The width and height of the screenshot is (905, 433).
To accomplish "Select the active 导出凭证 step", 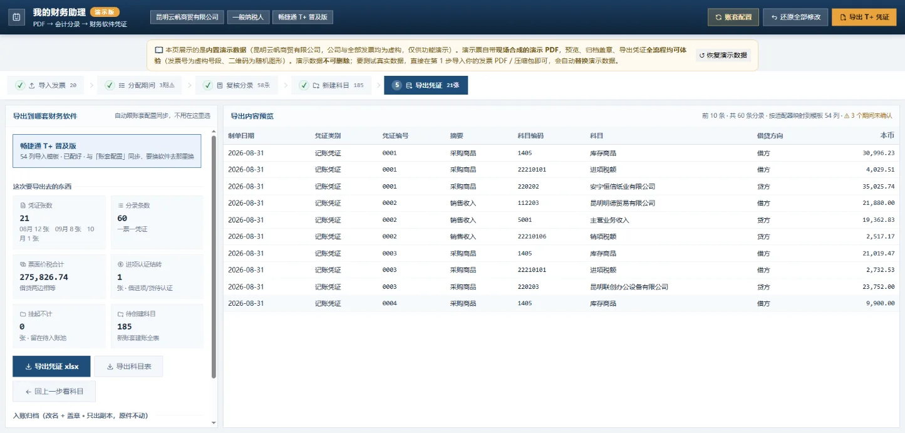I will click(426, 85).
